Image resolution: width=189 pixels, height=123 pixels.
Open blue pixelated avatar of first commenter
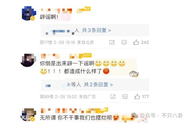29,13
